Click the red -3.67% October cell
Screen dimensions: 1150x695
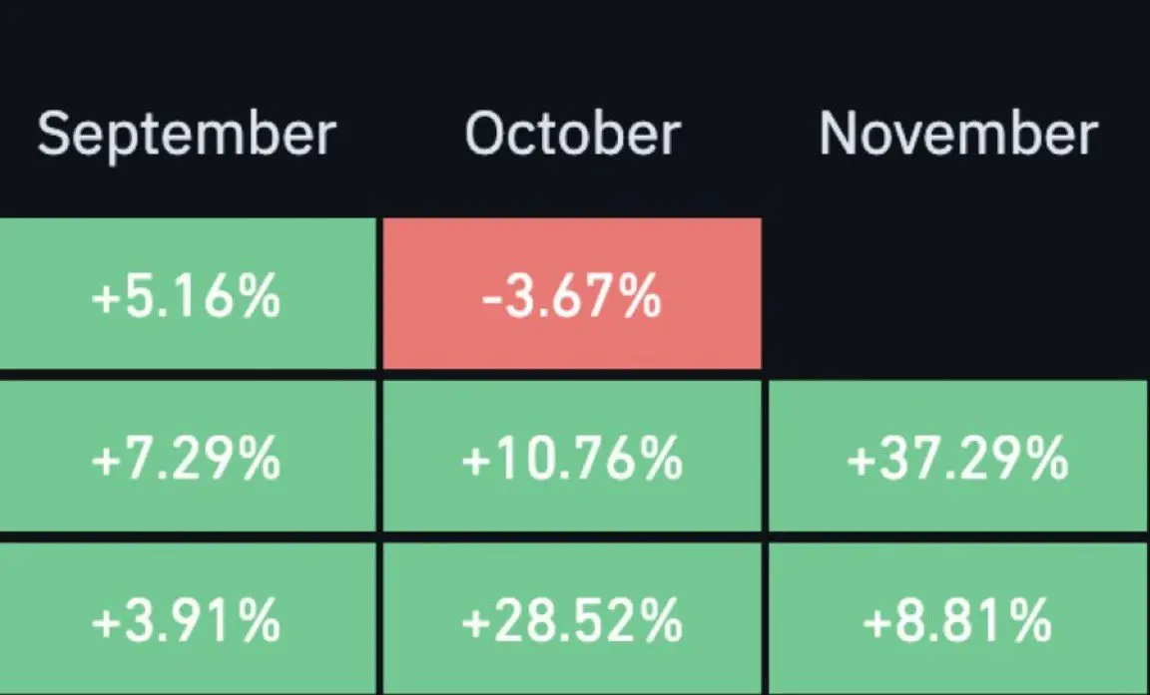(x=572, y=295)
